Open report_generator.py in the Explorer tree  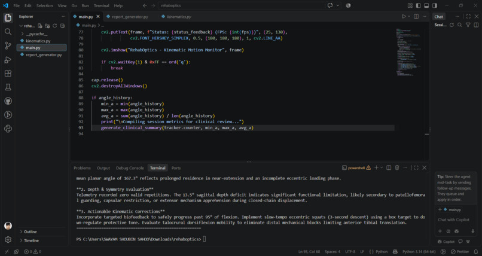pyautogui.click(x=44, y=54)
